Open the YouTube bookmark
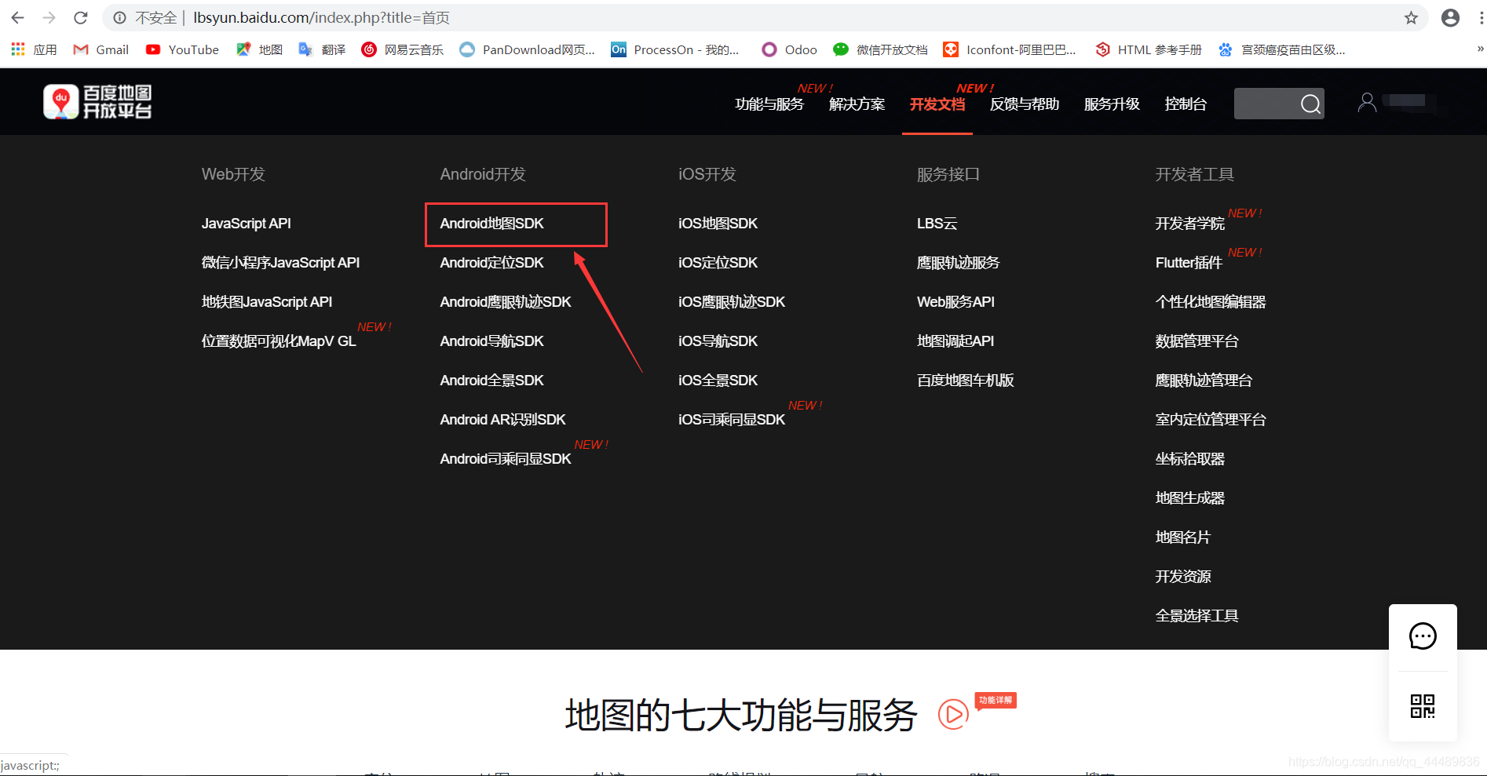Screen dimensions: 1487x776 182,49
